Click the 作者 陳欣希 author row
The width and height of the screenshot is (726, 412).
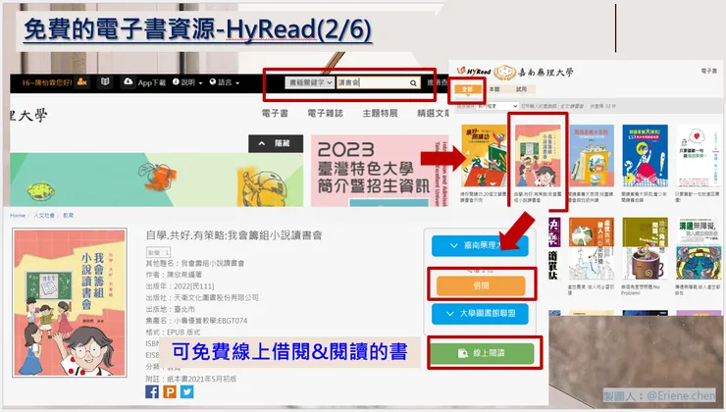click(174, 275)
